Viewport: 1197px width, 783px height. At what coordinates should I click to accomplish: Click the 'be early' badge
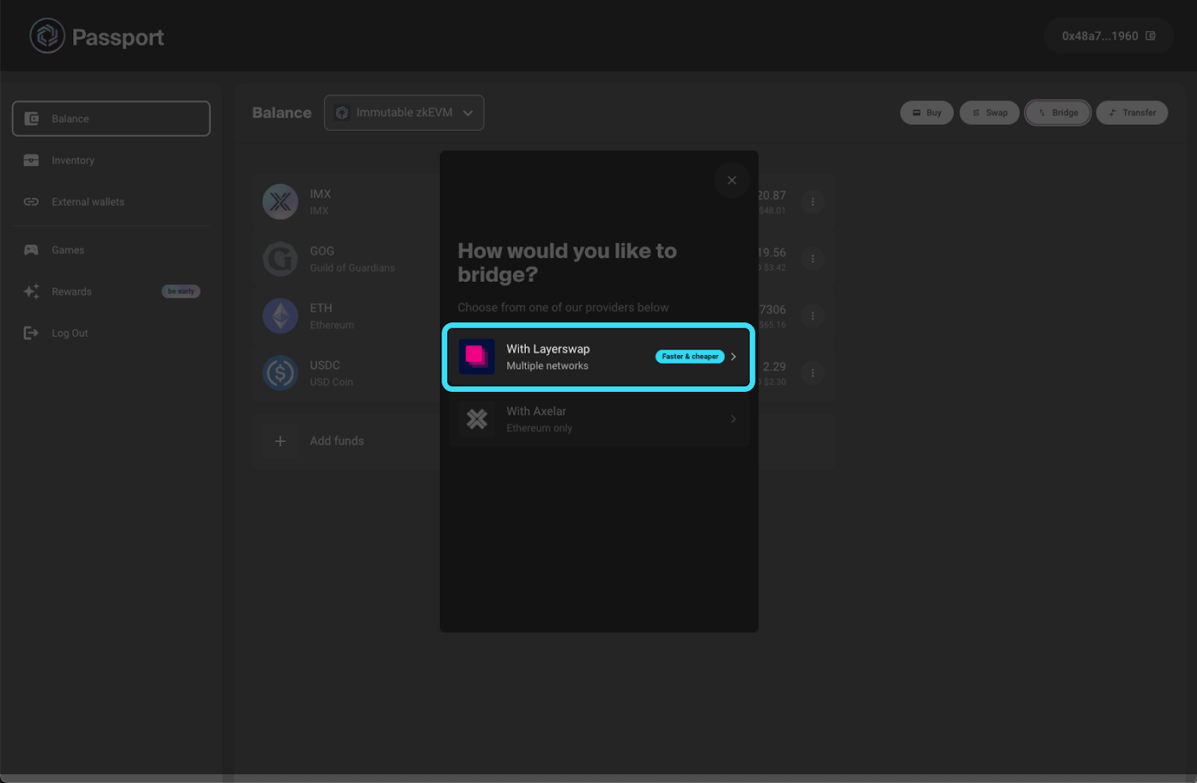click(181, 291)
